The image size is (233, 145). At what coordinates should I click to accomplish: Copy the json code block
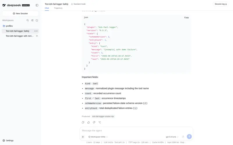(186, 17)
